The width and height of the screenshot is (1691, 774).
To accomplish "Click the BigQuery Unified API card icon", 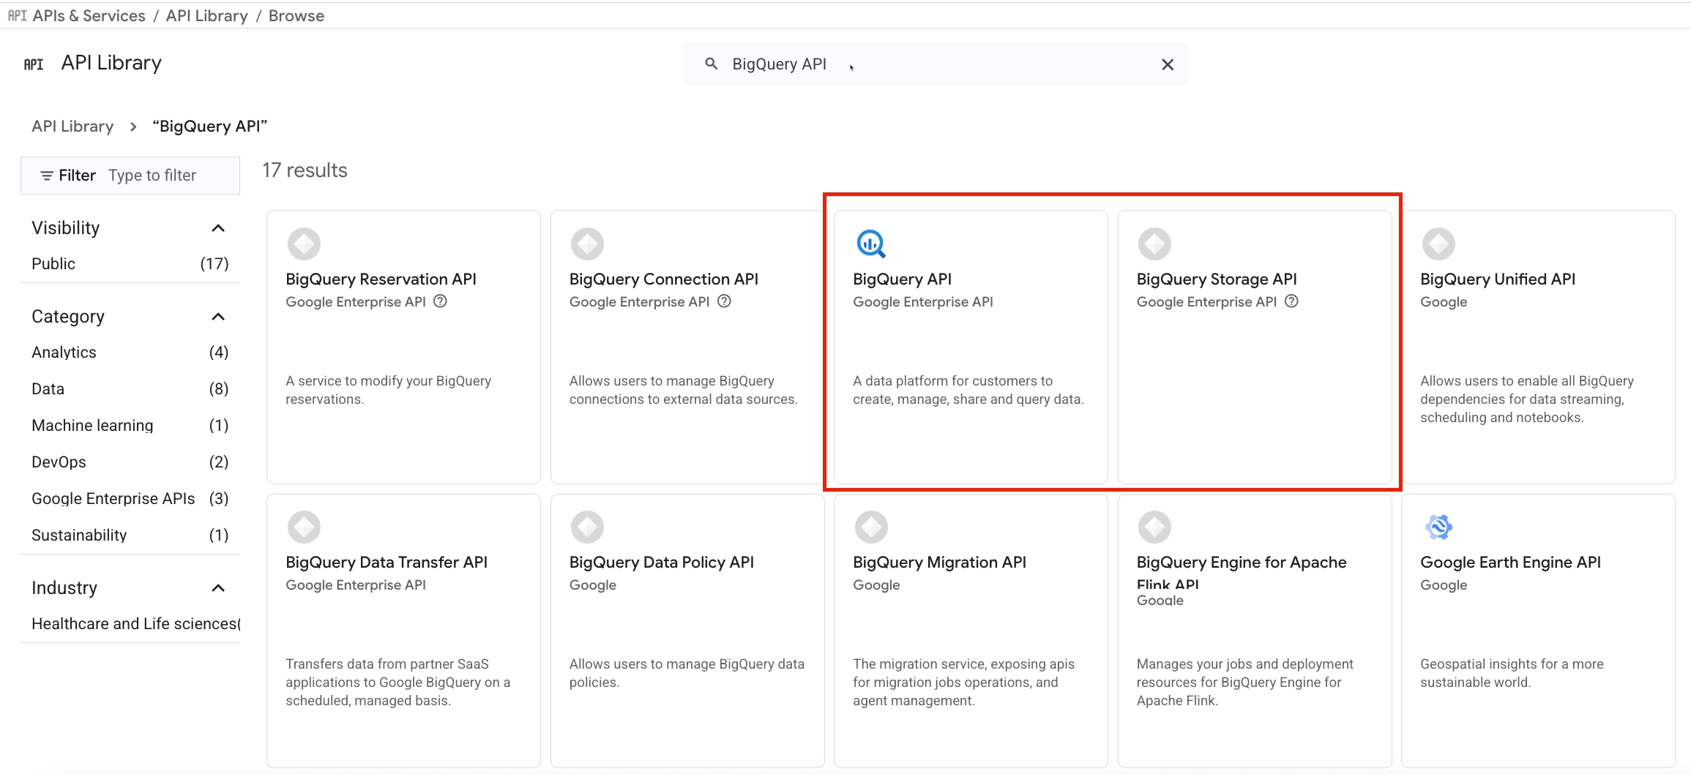I will click(1438, 244).
